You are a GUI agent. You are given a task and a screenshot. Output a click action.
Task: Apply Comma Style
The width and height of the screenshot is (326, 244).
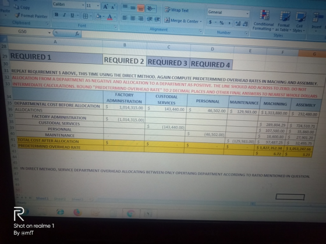[229, 23]
